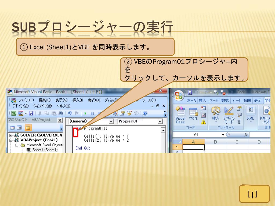Click the Cut scissors icon in VBE toolbar
This screenshot has height=206, width=275.
(x=40, y=113)
